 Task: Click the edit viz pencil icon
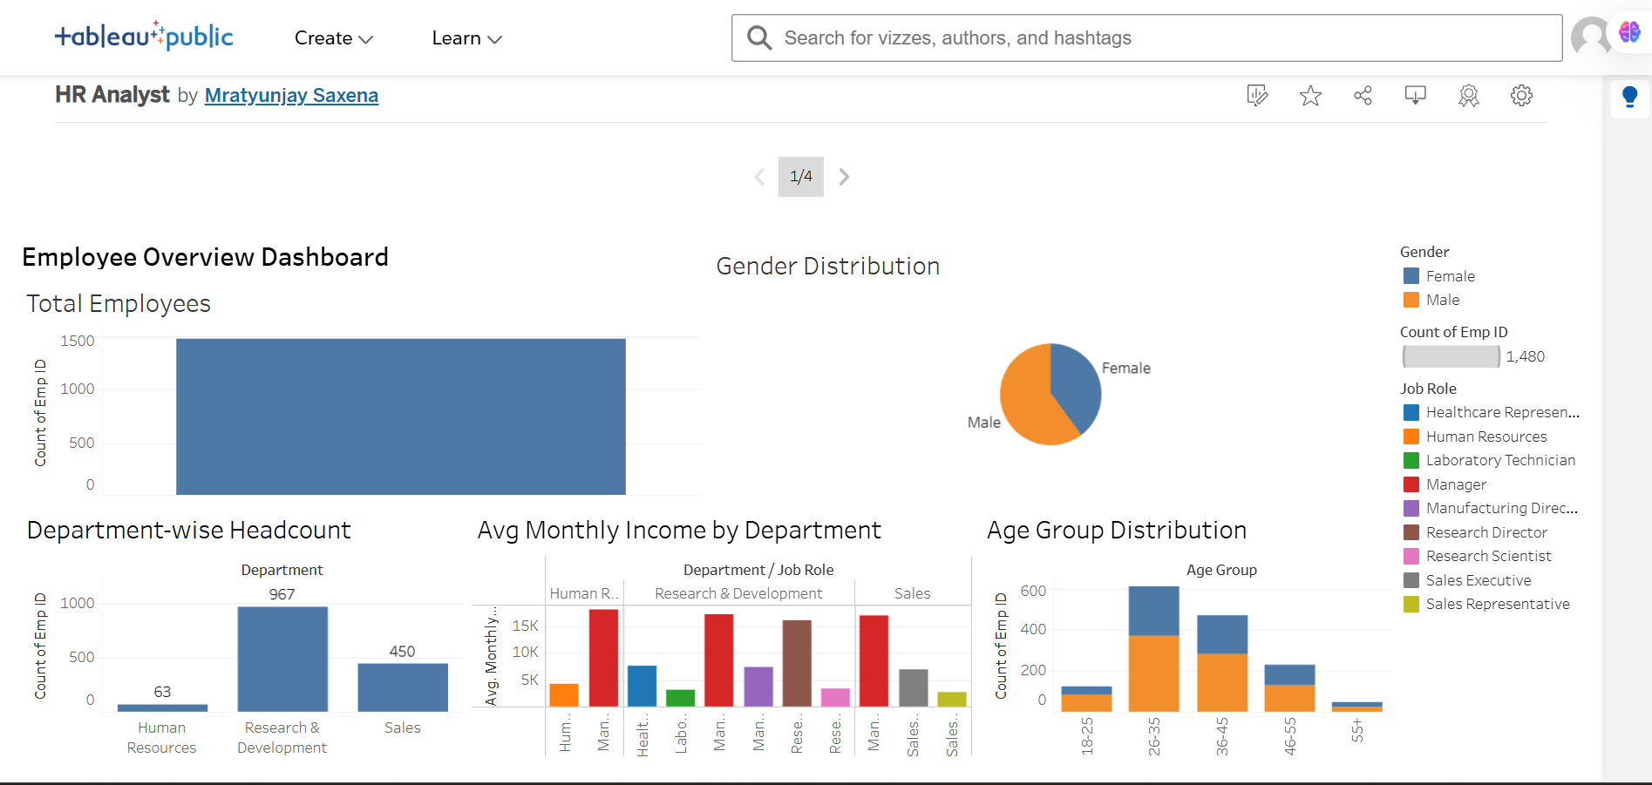coord(1257,96)
